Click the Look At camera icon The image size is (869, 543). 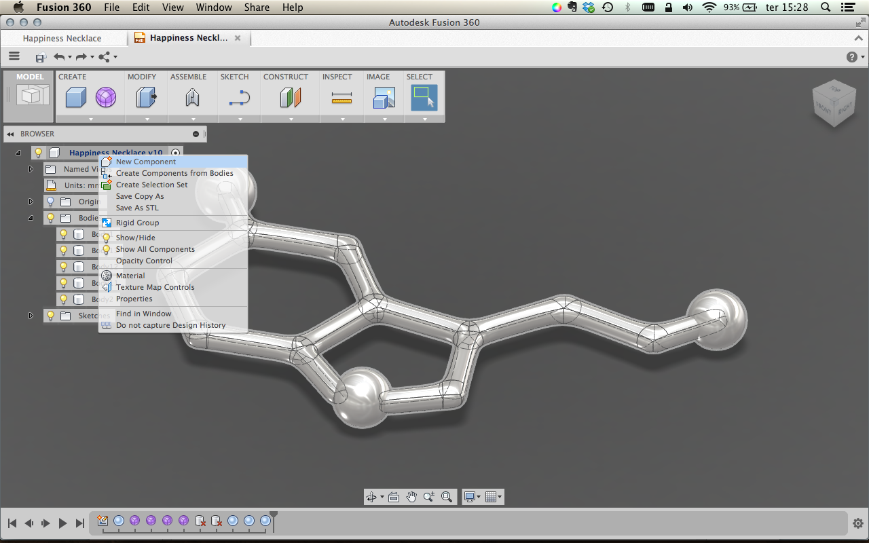394,497
